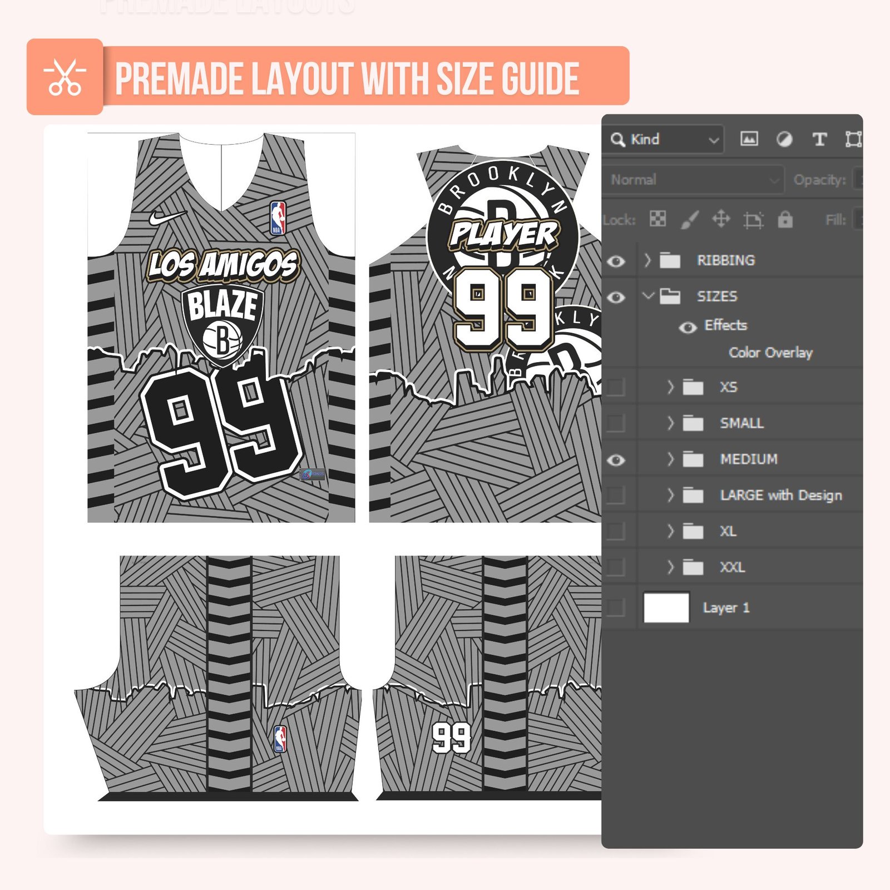Viewport: 890px width, 890px height.
Task: Click the MEDIUM folder icon
Action: [x=693, y=459]
